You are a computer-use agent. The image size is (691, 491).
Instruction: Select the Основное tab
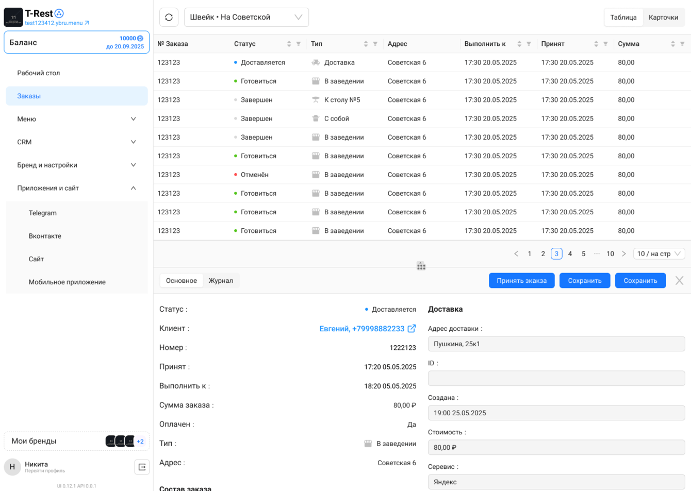pos(182,280)
